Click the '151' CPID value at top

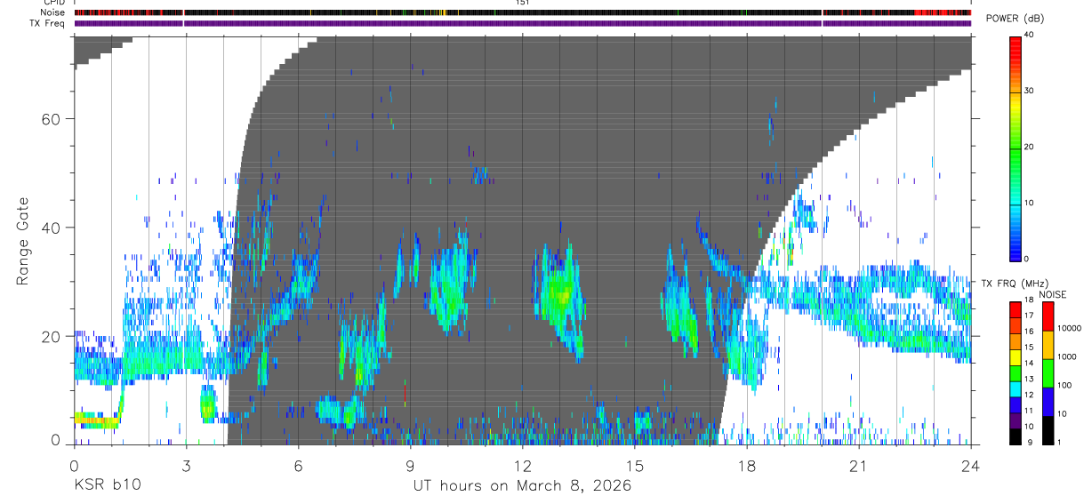[522, 3]
